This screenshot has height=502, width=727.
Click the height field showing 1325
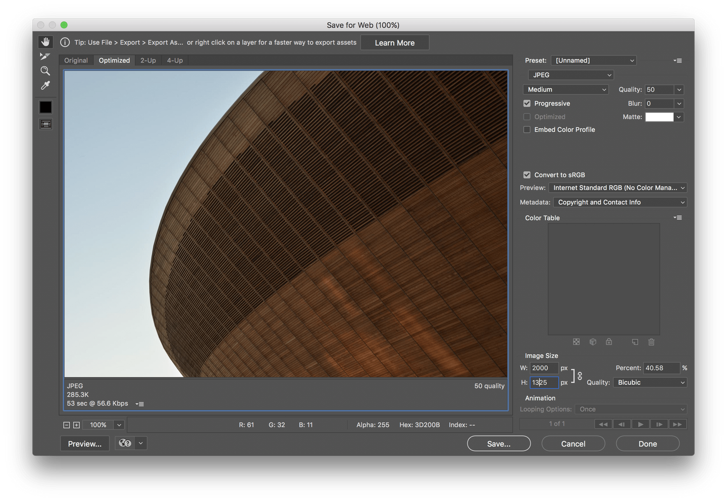coord(544,382)
